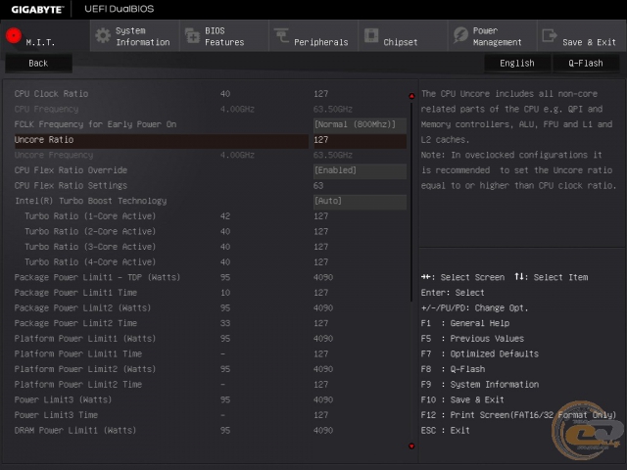627x470 pixels.
Task: Click the System Information gear icon
Action: [x=103, y=36]
